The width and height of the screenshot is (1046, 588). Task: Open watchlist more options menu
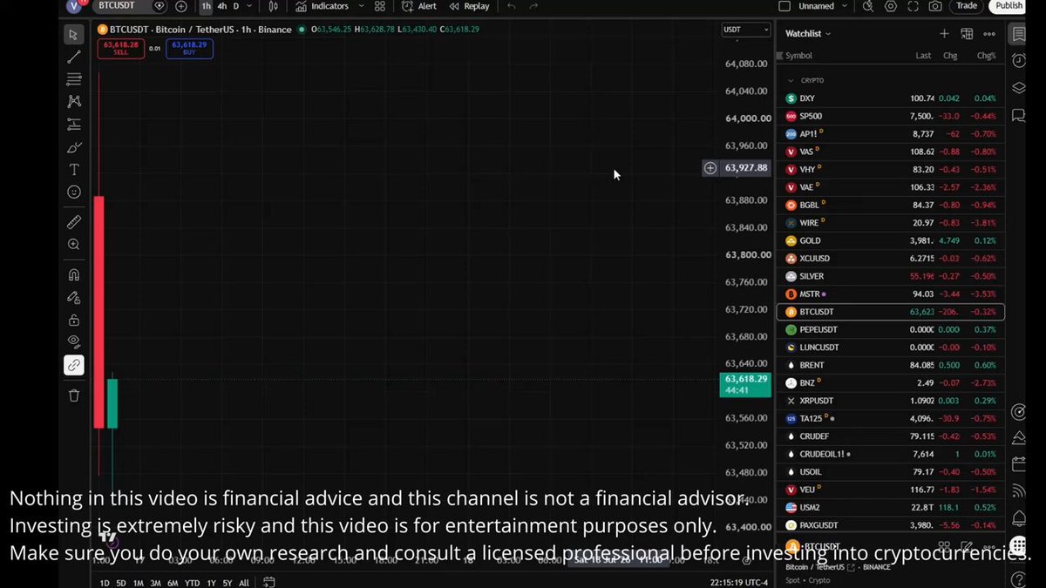coord(989,34)
